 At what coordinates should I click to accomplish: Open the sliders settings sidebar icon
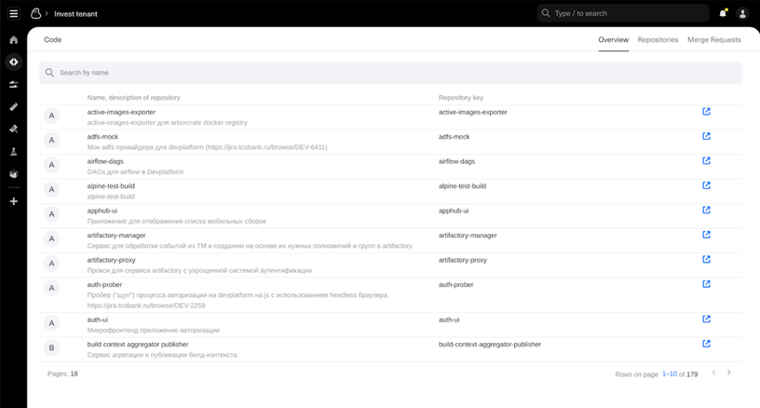13,85
